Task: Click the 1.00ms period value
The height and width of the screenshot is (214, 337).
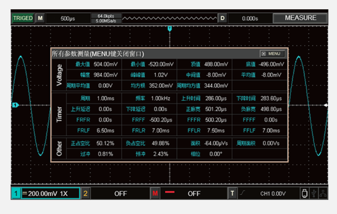Action: (x=105, y=98)
